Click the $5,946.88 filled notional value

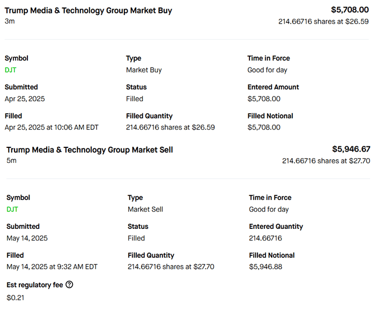[266, 267]
